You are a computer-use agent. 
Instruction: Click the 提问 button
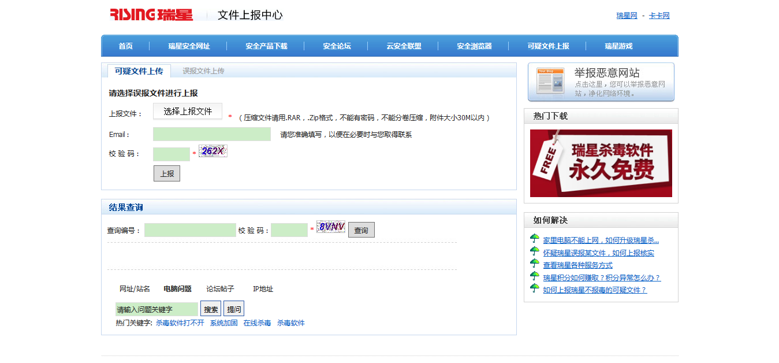pos(234,309)
